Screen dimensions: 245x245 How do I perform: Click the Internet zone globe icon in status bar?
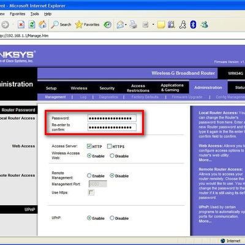[223, 241]
